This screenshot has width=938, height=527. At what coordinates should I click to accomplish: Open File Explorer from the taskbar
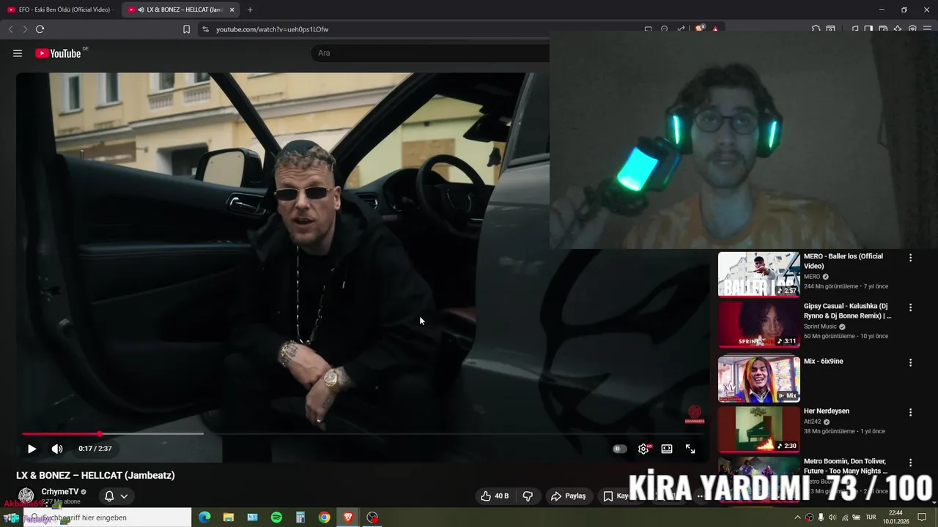click(229, 517)
